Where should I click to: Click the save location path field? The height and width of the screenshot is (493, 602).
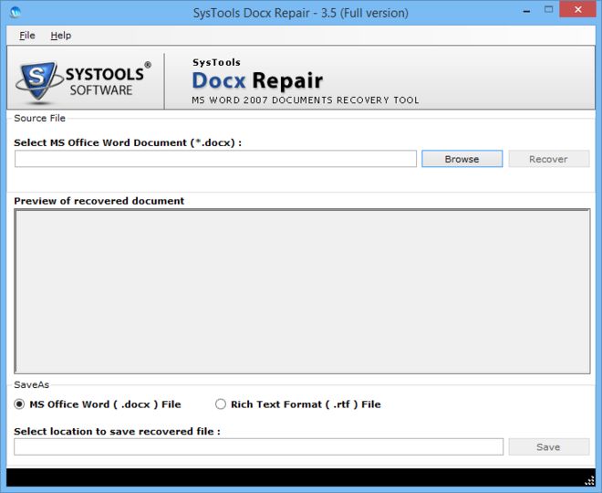coord(259,446)
